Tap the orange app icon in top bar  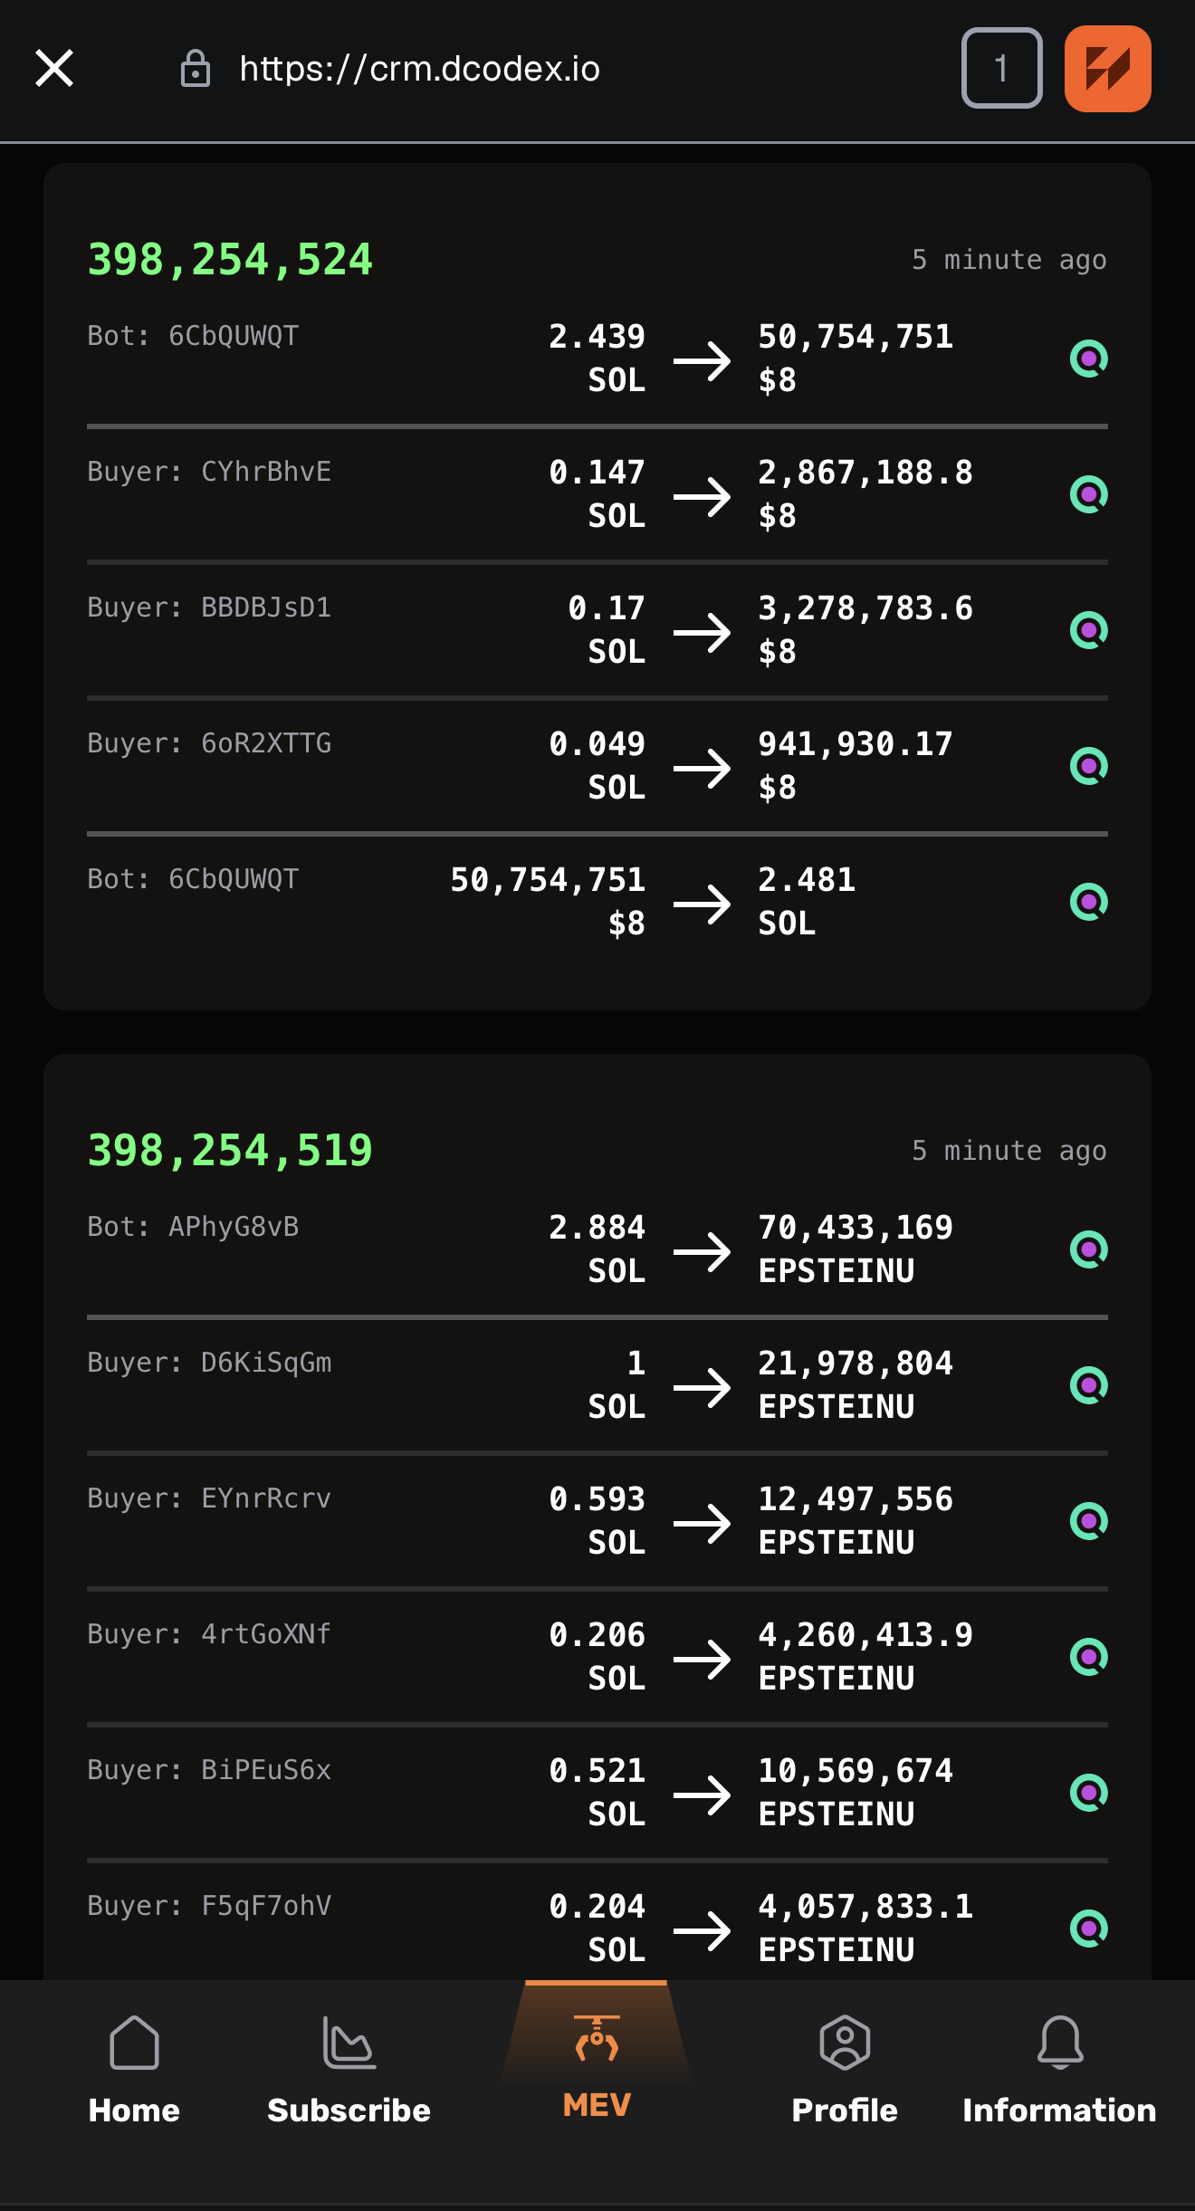click(1107, 69)
